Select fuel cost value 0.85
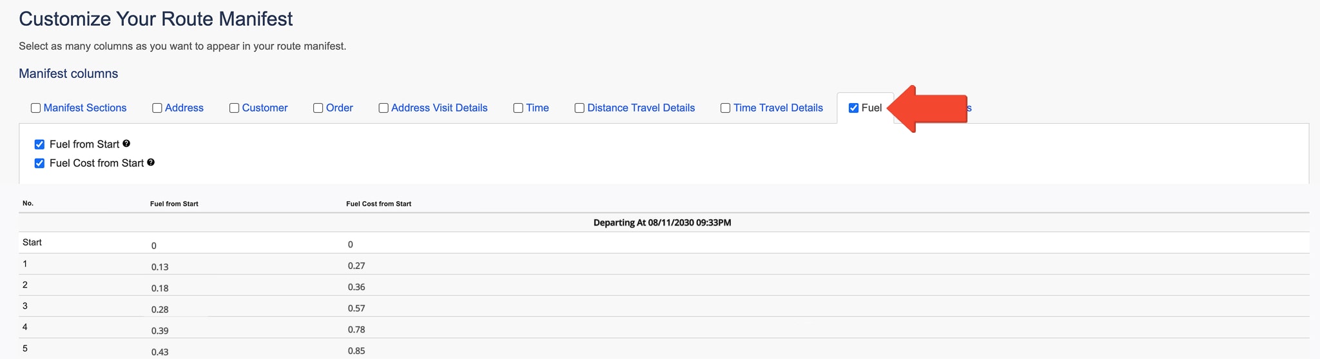 [x=356, y=351]
